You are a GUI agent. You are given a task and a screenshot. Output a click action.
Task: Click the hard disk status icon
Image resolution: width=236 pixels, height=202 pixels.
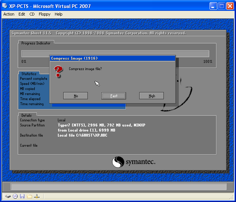[8, 196]
